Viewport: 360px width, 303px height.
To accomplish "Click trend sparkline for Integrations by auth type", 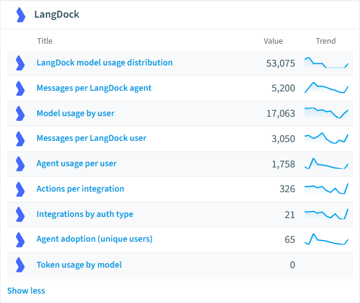I will pos(326,214).
